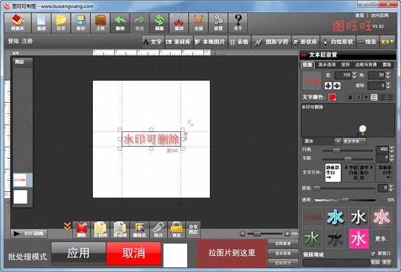Click the red 取消 cancel button

(133, 255)
